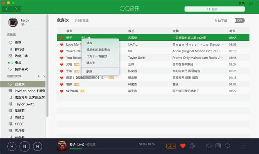Screen dimensions: 259x154
Task: Go forward with the right arrow
Action: [16, 9]
